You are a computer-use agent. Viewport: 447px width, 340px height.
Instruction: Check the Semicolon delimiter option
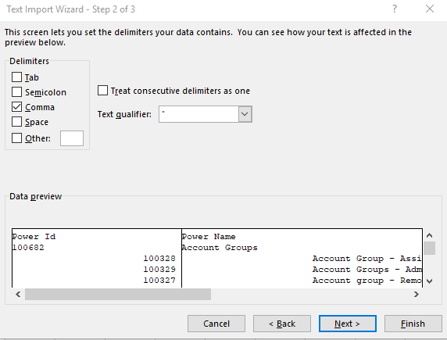click(x=16, y=92)
